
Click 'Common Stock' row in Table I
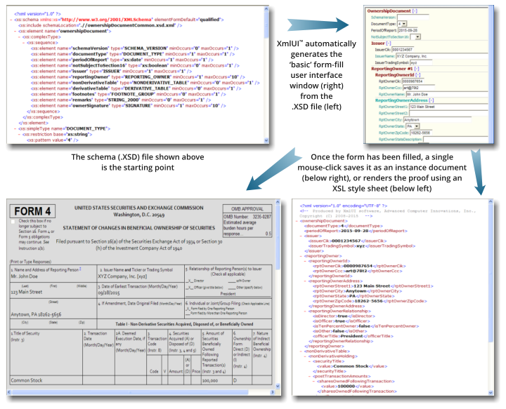click(27, 380)
